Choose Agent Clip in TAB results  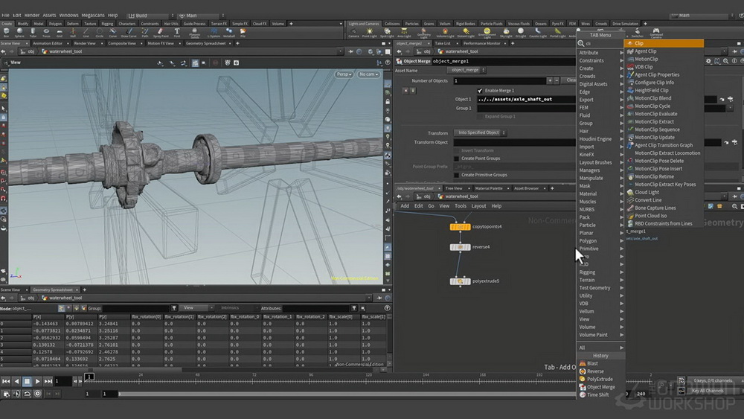coord(664,51)
